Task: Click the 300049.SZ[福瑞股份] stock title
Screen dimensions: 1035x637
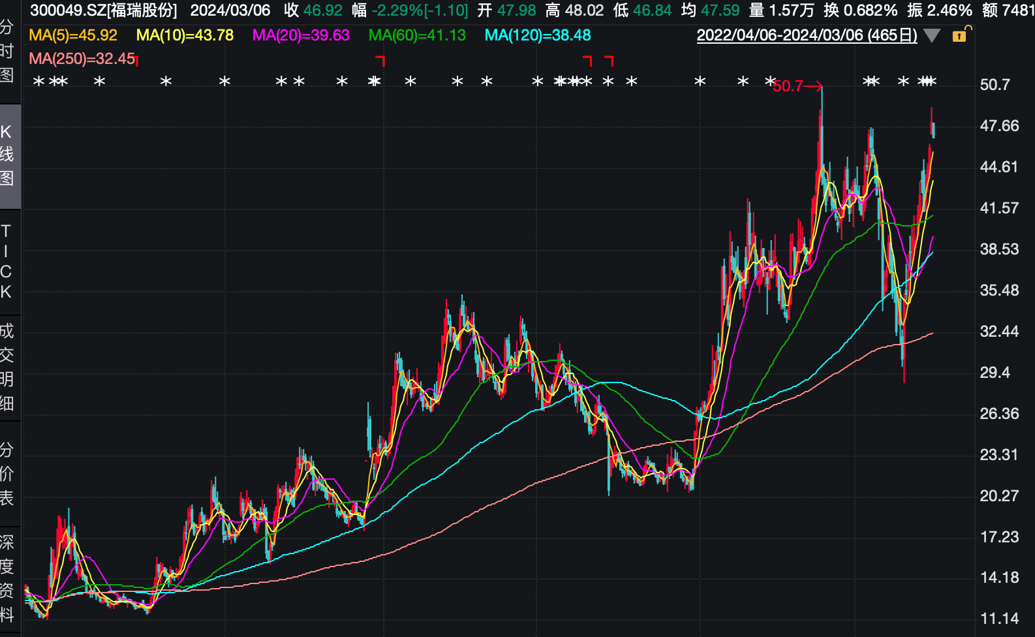Action: tap(104, 10)
